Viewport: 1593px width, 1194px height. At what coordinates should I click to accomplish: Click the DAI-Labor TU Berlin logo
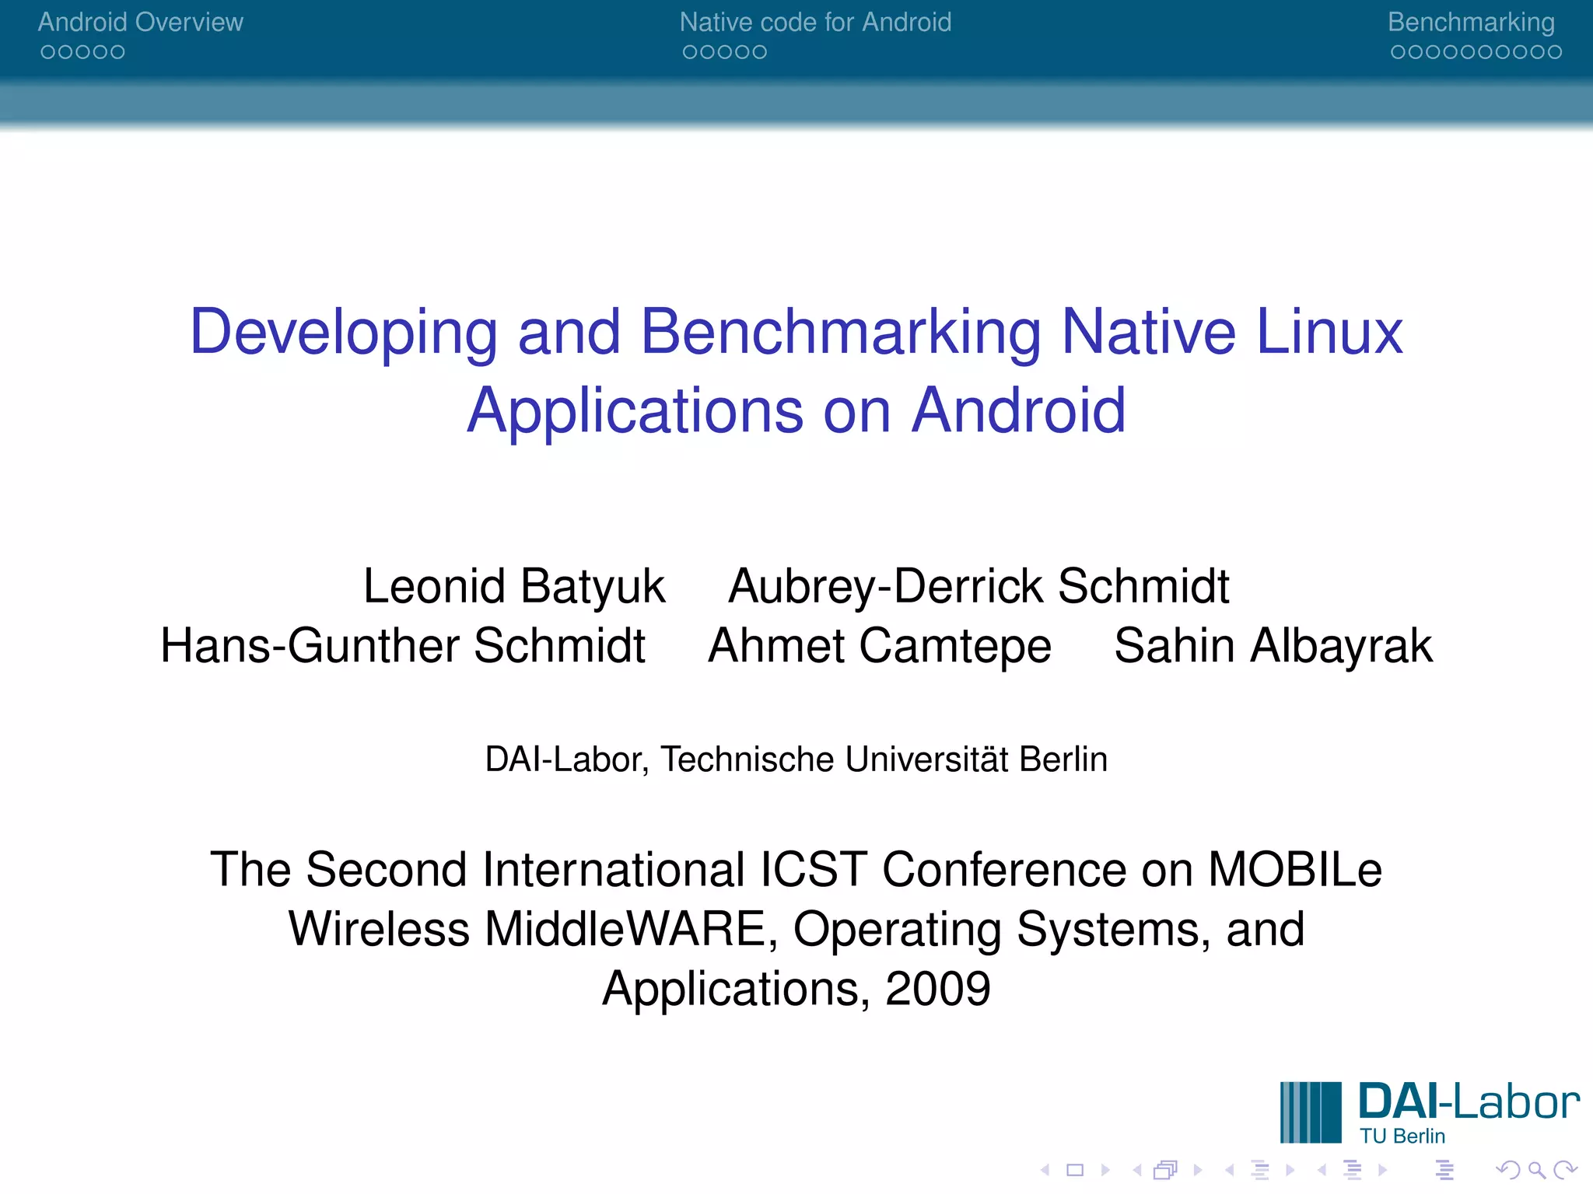(1430, 1112)
